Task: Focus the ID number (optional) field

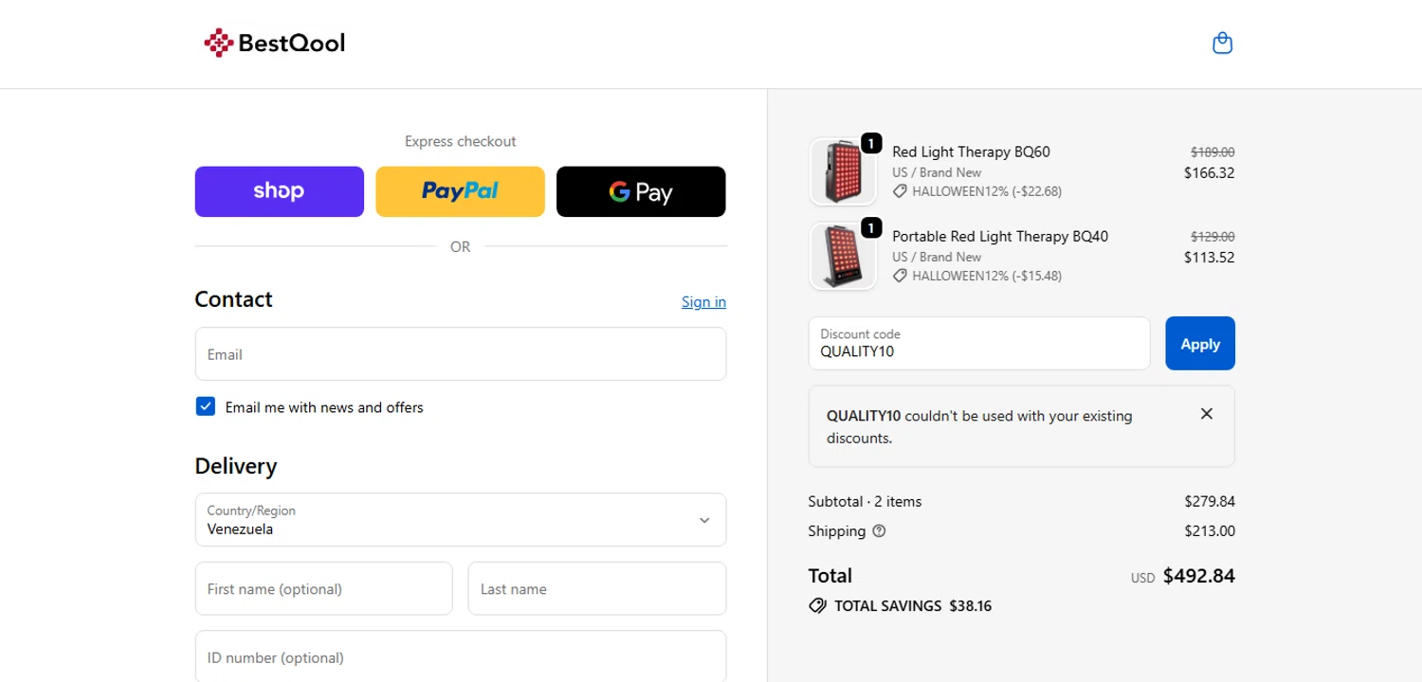Action: coord(461,656)
